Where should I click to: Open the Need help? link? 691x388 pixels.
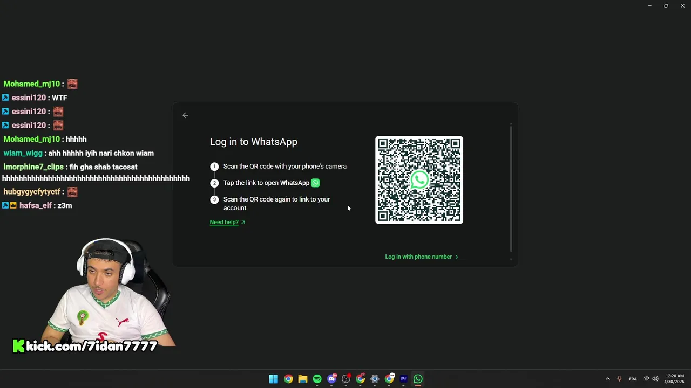click(227, 222)
